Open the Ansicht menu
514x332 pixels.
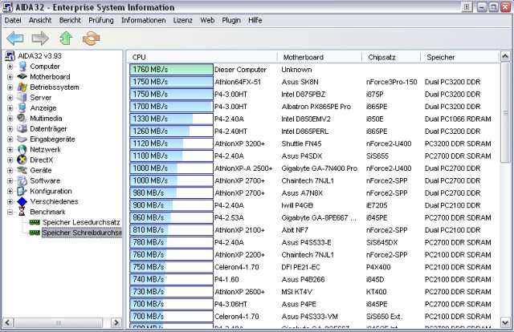[40, 20]
